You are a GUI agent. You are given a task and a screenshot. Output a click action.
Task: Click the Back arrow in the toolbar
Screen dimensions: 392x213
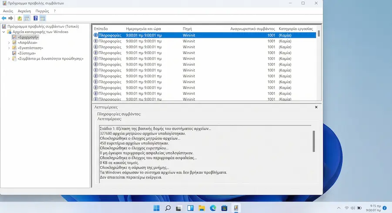pos(4,18)
